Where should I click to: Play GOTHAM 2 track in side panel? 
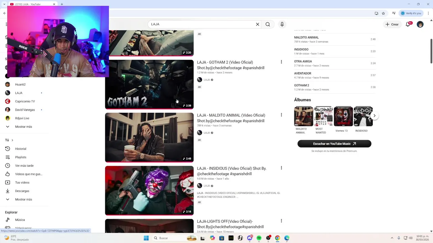(x=335, y=87)
